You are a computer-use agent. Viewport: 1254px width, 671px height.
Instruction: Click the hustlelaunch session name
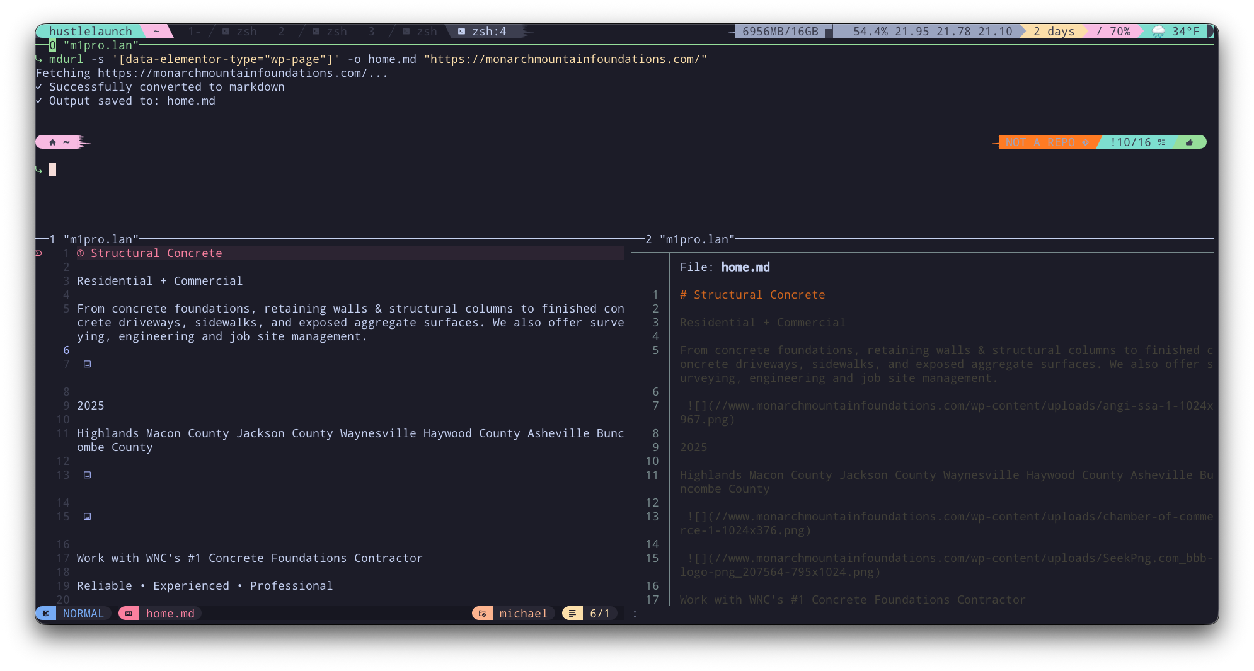(90, 32)
